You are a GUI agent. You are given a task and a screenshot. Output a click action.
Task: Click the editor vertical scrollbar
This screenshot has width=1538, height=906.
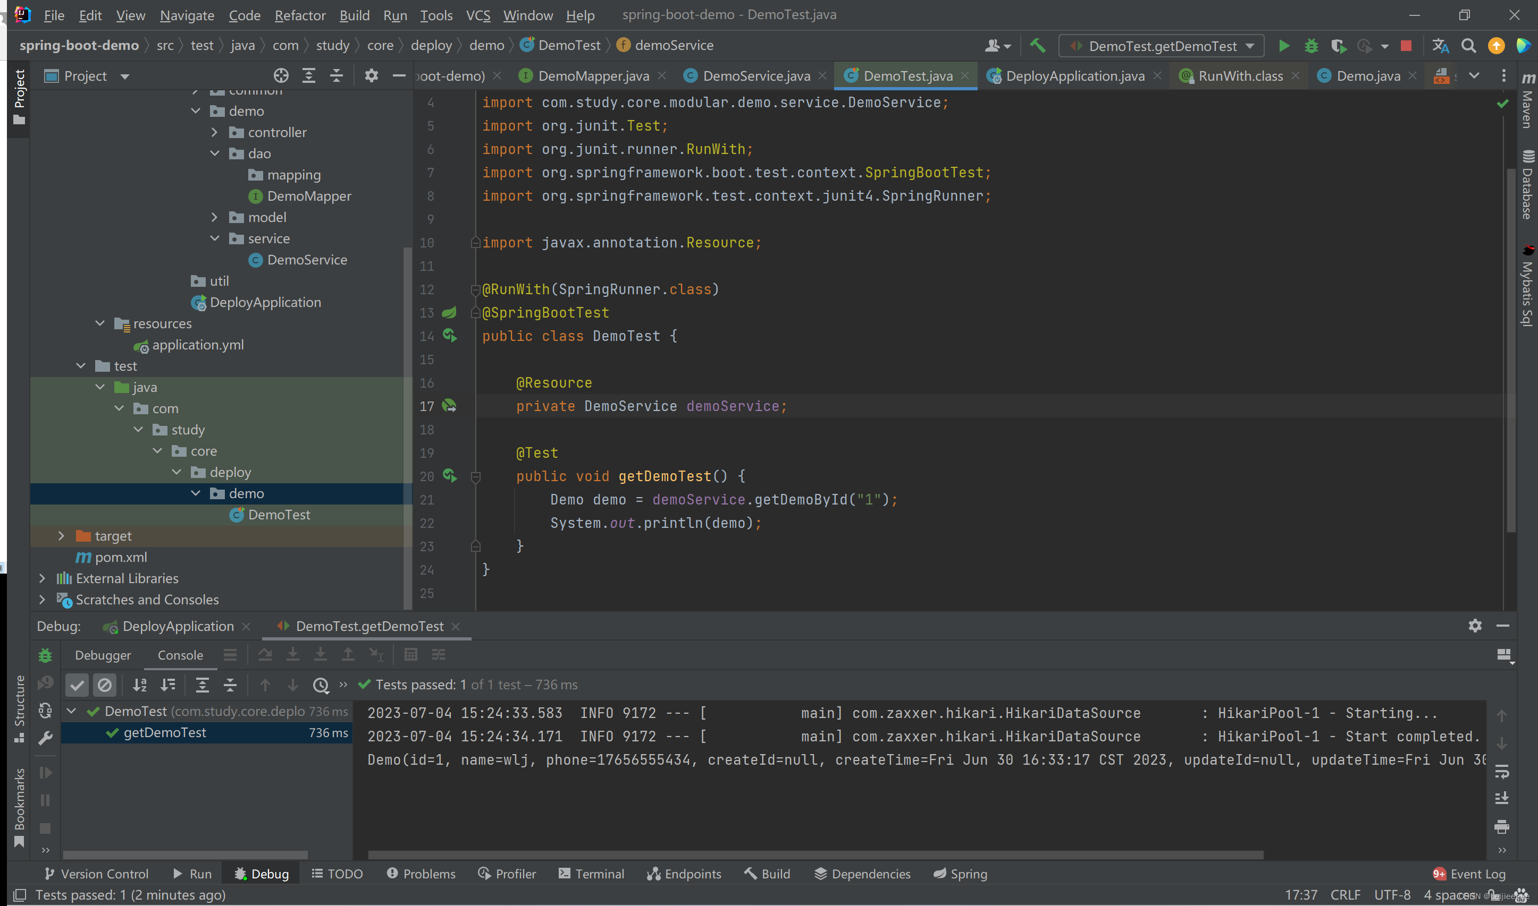coord(1510,351)
